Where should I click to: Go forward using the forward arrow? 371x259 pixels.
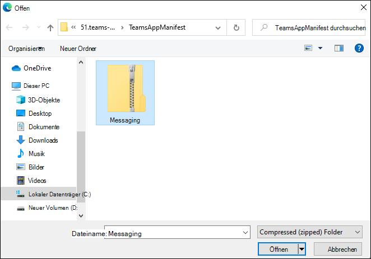pyautogui.click(x=26, y=27)
